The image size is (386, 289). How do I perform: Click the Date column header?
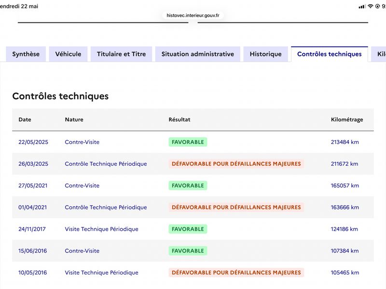point(25,119)
